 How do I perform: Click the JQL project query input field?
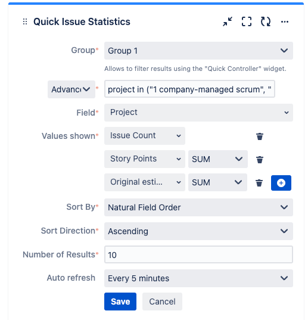tap(189, 89)
